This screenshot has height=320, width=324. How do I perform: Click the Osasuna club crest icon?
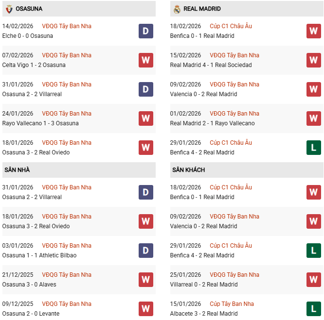point(9,9)
